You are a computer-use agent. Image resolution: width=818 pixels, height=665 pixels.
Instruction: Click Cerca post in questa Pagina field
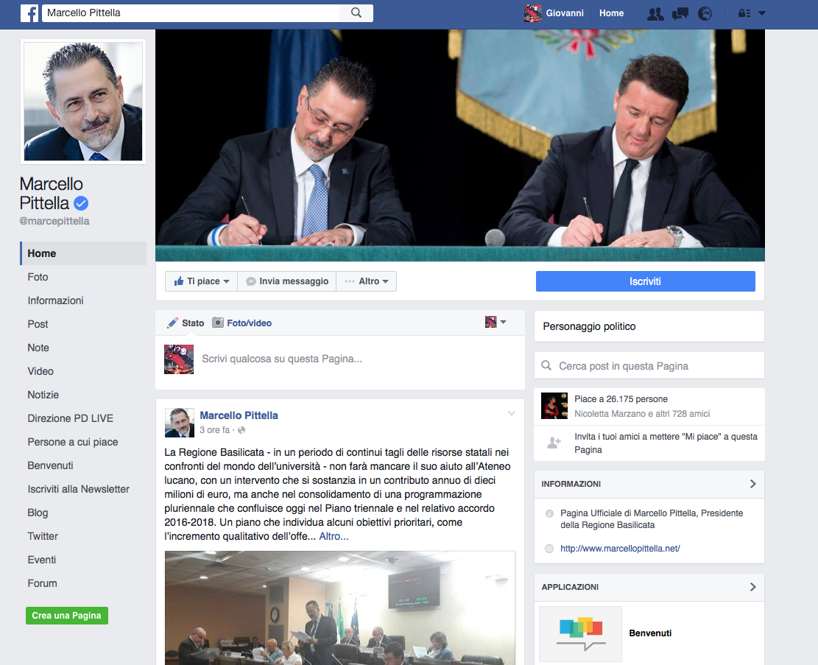tap(649, 365)
